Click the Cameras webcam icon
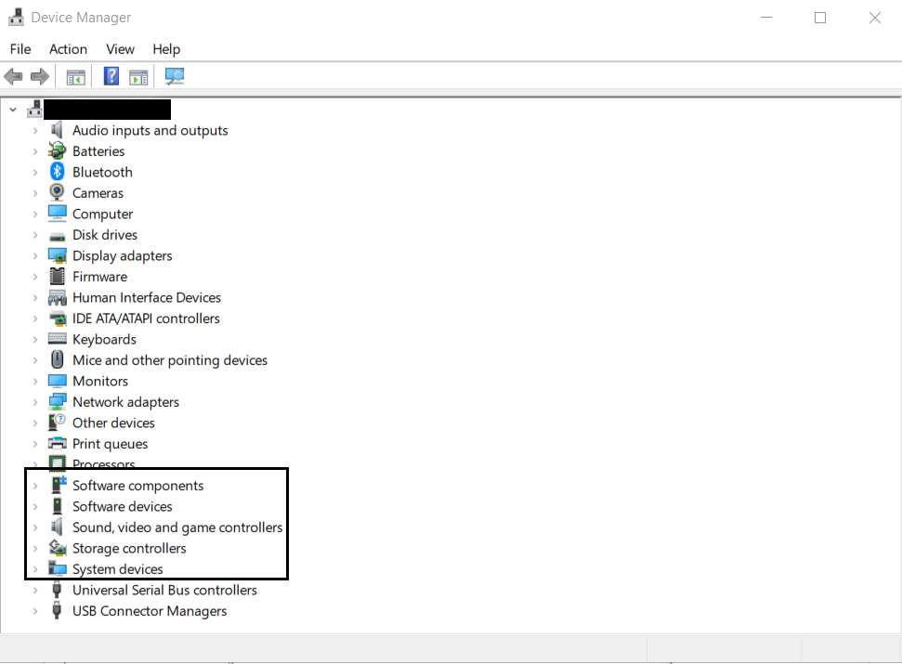Screen dimensions: 902x664 click(x=58, y=193)
